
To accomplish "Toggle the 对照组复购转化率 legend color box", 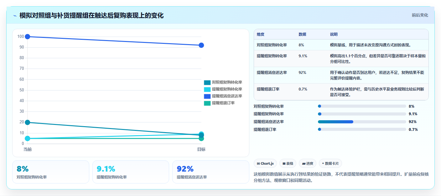I will [207, 82].
